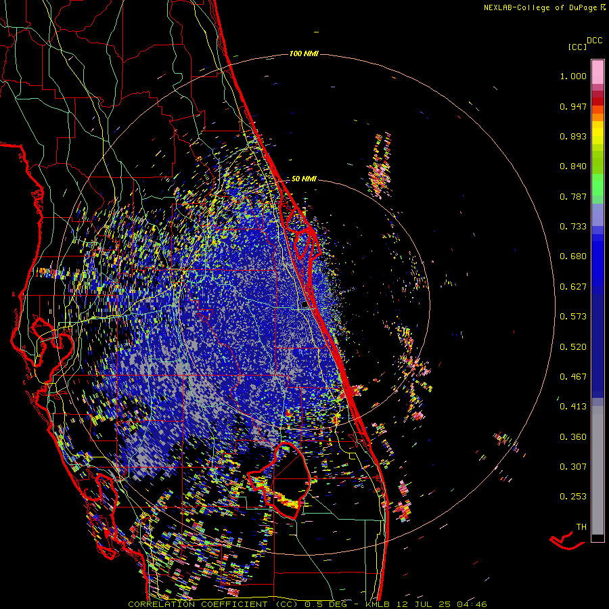Viewport: 609px width, 609px height.
Task: Click the 0.573 scale value
Action: tap(573, 317)
